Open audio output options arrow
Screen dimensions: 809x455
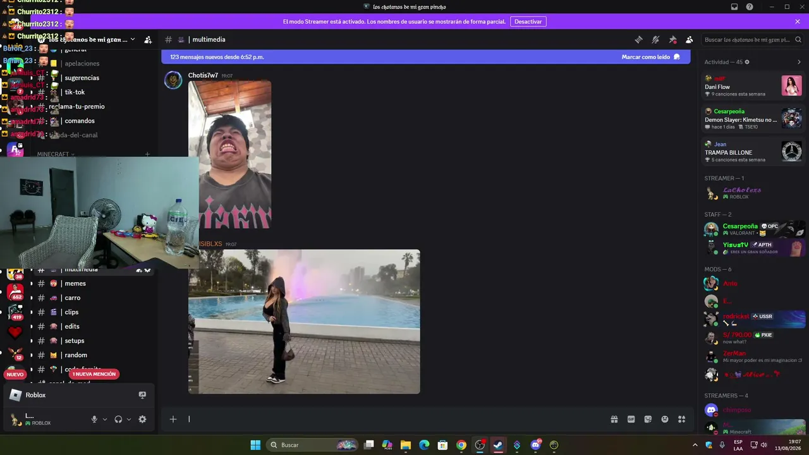[x=129, y=419]
